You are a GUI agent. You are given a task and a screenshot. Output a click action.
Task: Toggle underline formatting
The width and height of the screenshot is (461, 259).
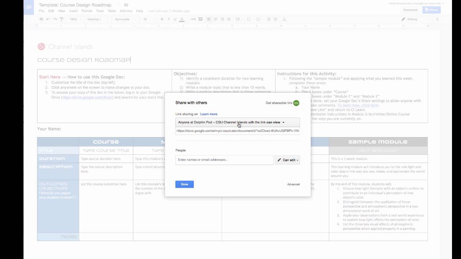pyautogui.click(x=175, y=19)
